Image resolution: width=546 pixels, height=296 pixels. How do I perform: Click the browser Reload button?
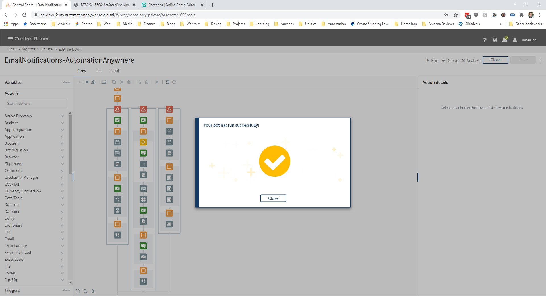pos(24,15)
